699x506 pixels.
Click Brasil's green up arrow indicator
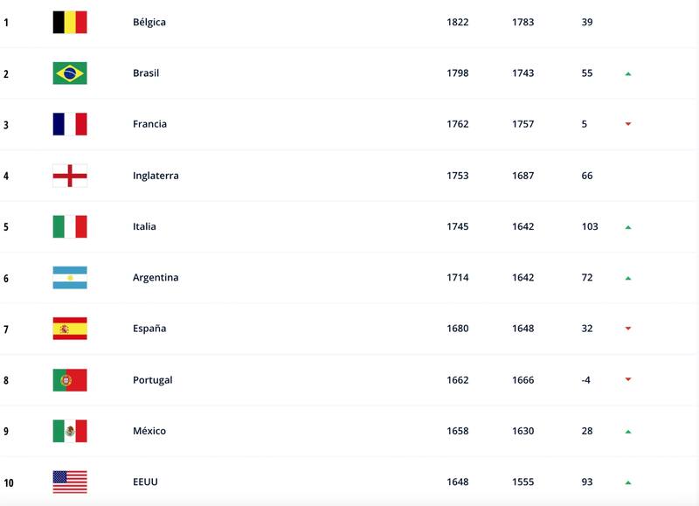pos(628,74)
